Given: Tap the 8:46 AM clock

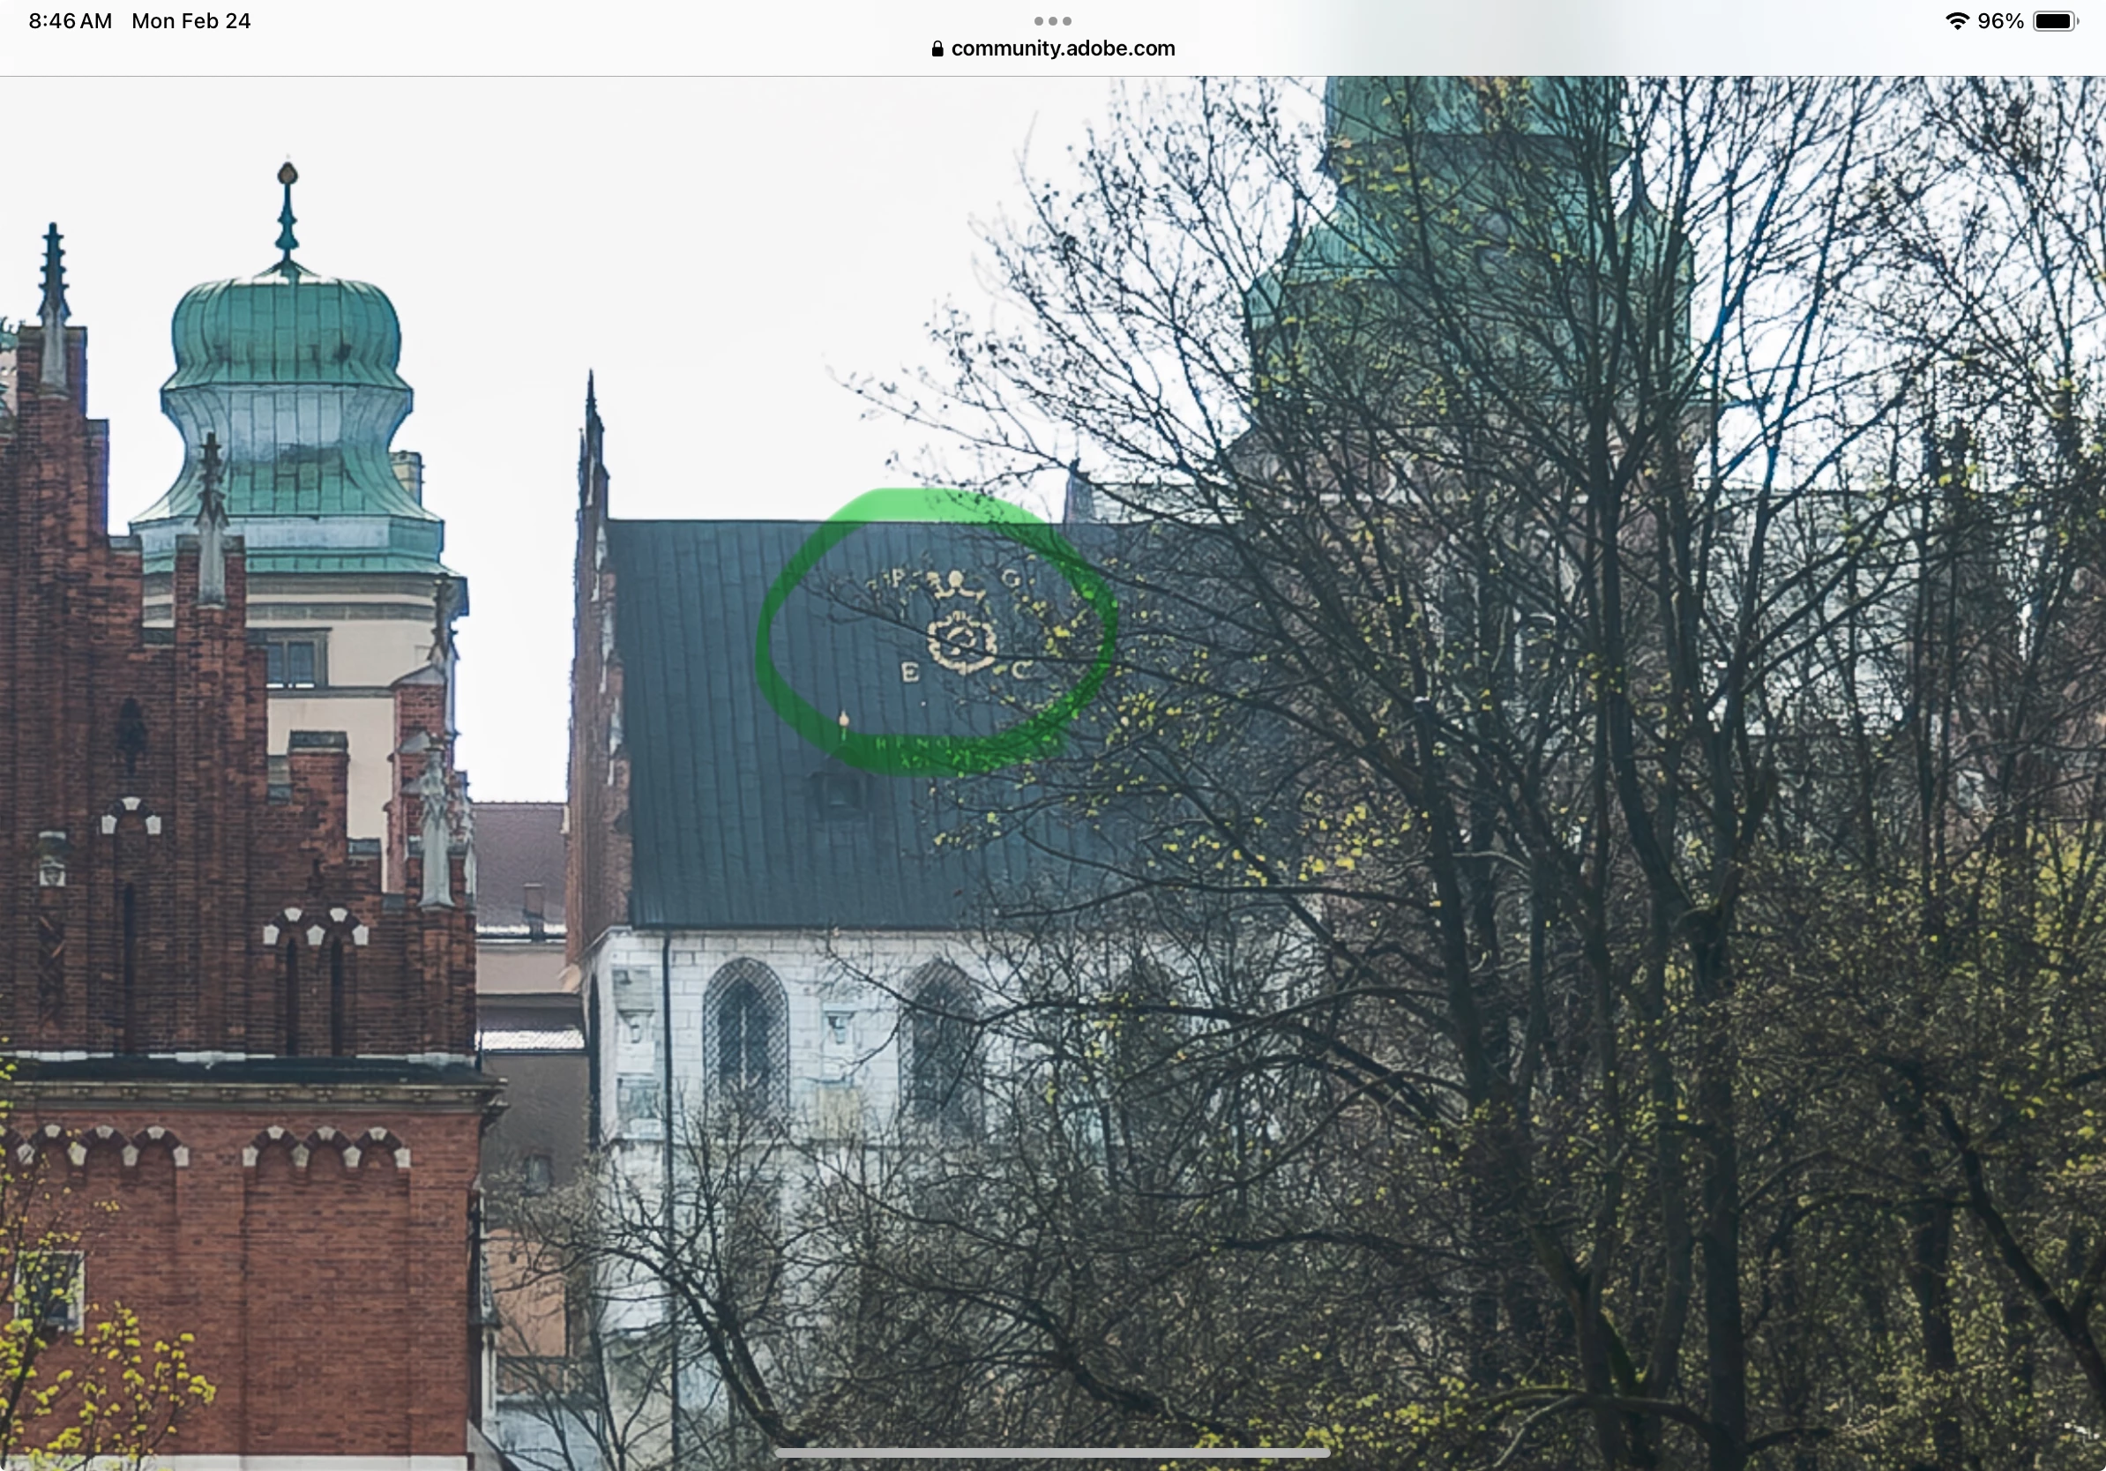Looking at the screenshot, I should [70, 21].
